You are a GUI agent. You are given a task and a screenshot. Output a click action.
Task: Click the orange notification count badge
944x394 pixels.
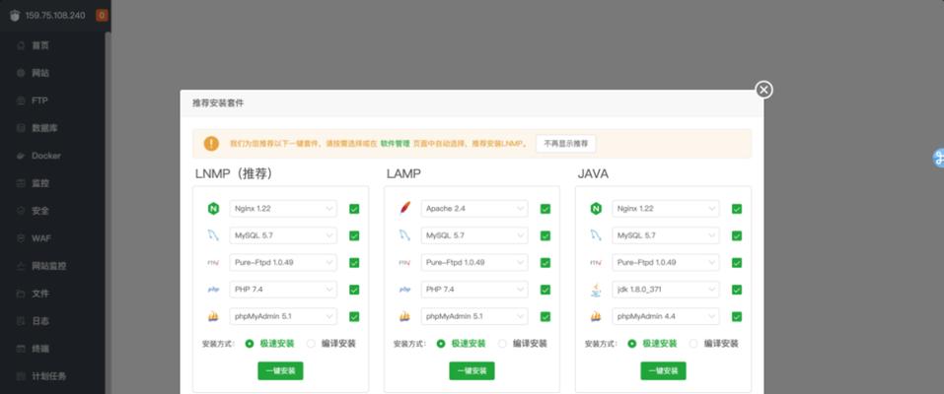pyautogui.click(x=102, y=16)
